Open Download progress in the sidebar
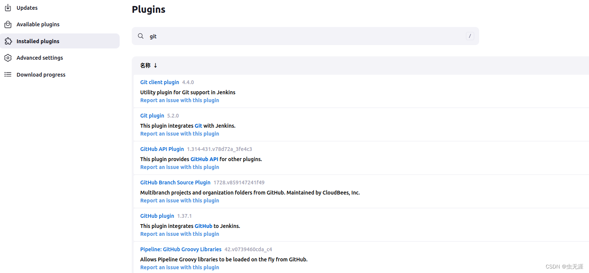The width and height of the screenshot is (589, 273). (60, 74)
